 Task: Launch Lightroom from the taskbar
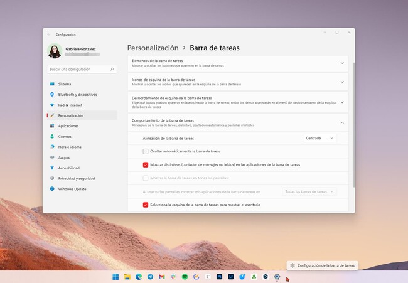point(231,277)
